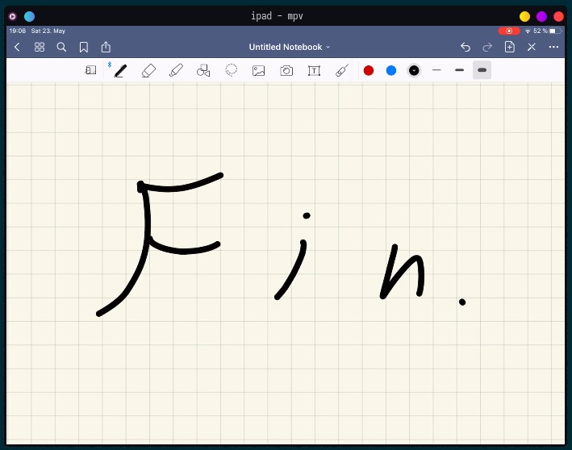Insert an image with the picture tool
This screenshot has height=450, width=572.
pos(259,70)
